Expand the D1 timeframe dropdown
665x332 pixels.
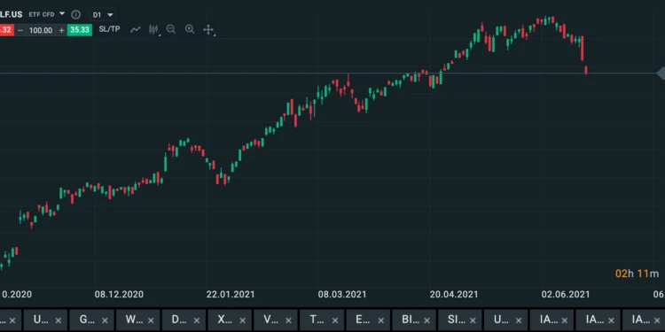coord(103,15)
